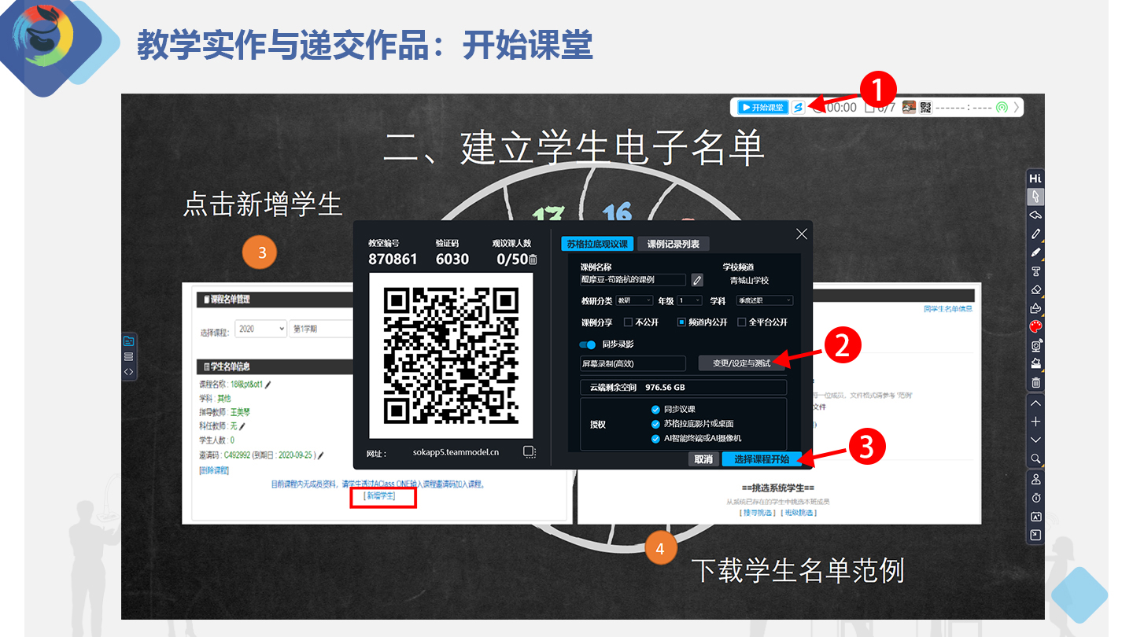Click the pencil edit icon beside lesson name
1133x637 pixels.
tap(696, 279)
